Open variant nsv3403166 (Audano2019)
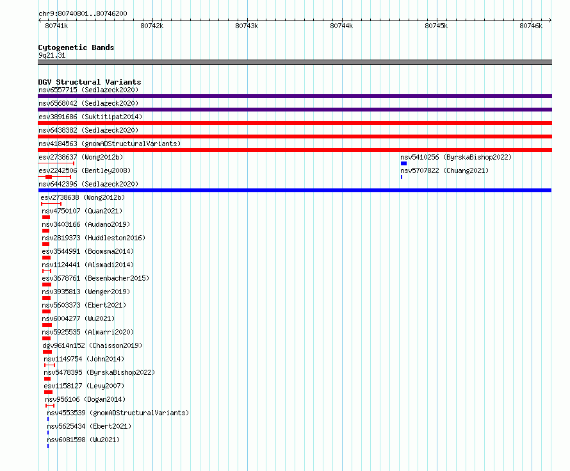Viewport: 570px width, 471px height. click(x=86, y=224)
